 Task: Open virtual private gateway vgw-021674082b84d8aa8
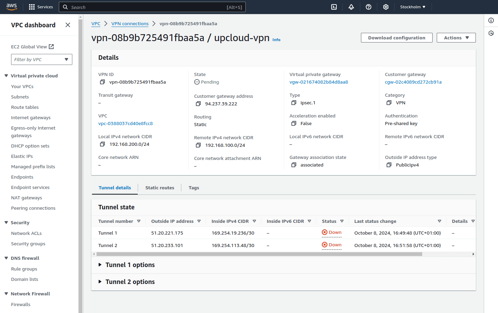[319, 82]
